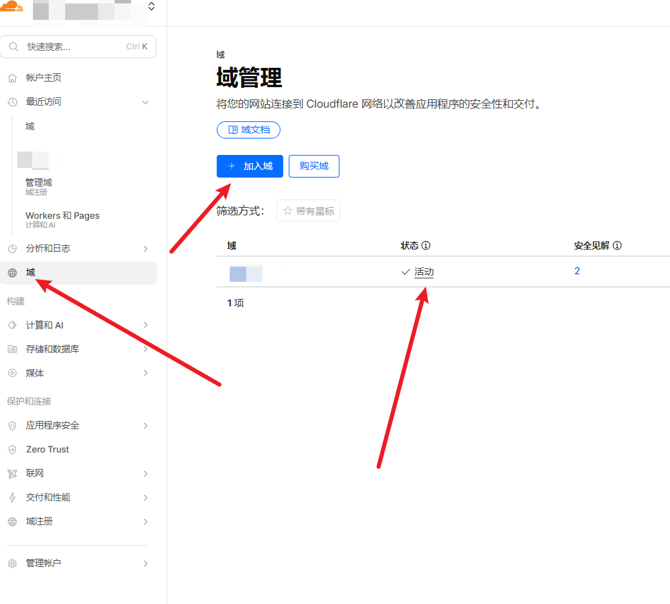Toggle the 带有星标 starred filter

(x=308, y=211)
